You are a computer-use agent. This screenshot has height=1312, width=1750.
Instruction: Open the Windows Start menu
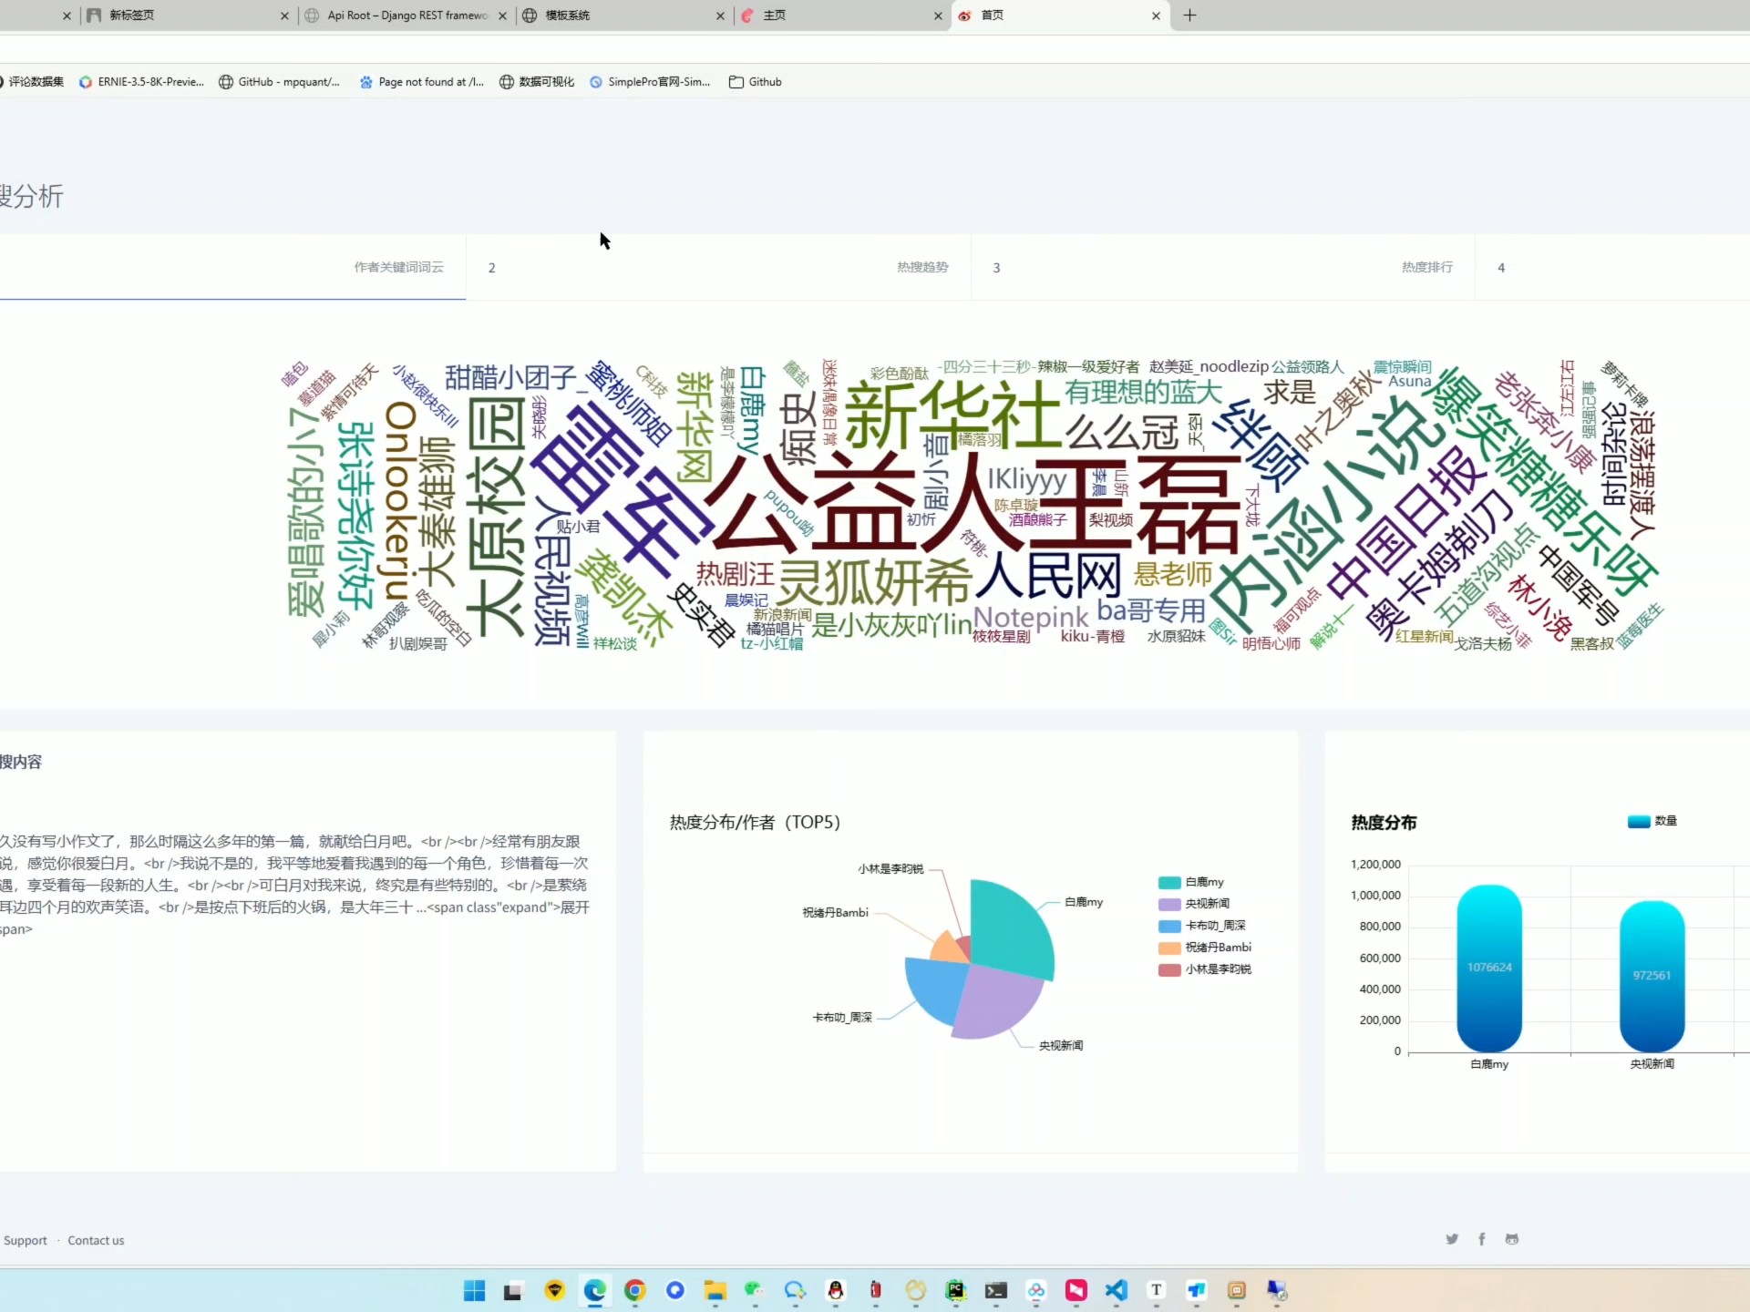coord(474,1290)
